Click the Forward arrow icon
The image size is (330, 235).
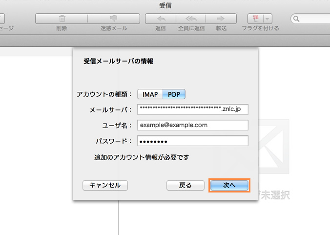tap(221, 19)
